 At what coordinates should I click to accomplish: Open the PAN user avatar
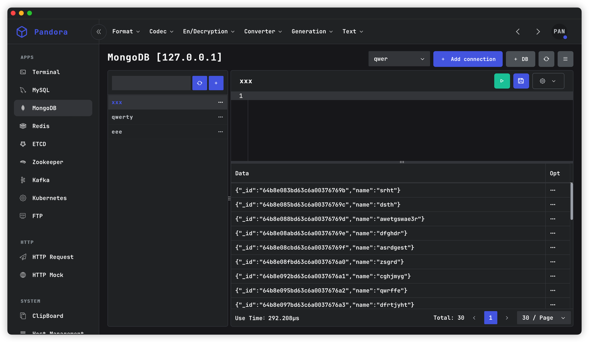coord(560,32)
